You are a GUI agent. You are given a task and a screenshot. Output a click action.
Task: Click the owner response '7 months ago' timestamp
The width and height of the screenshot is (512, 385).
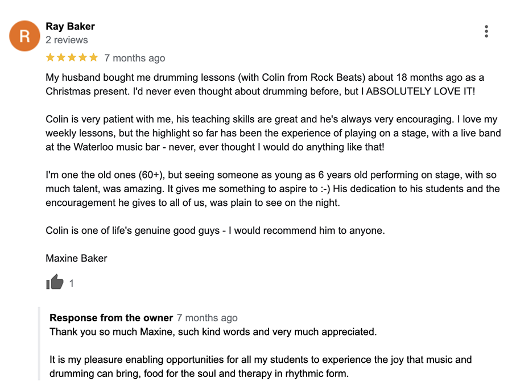(x=207, y=318)
